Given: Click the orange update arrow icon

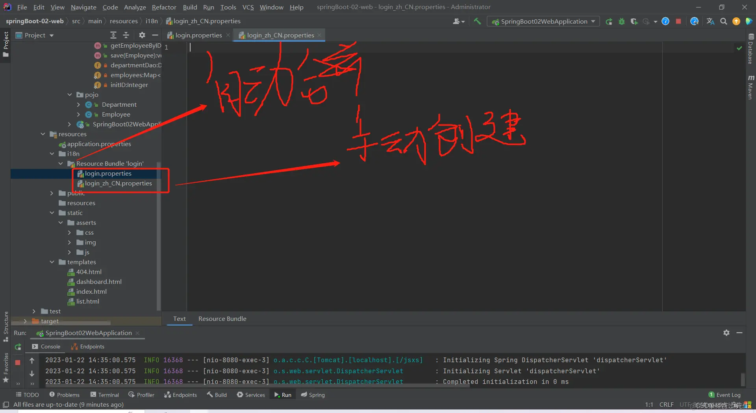Looking at the screenshot, I should pos(736,21).
